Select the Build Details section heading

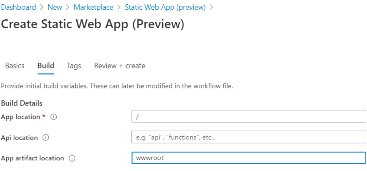(22, 103)
